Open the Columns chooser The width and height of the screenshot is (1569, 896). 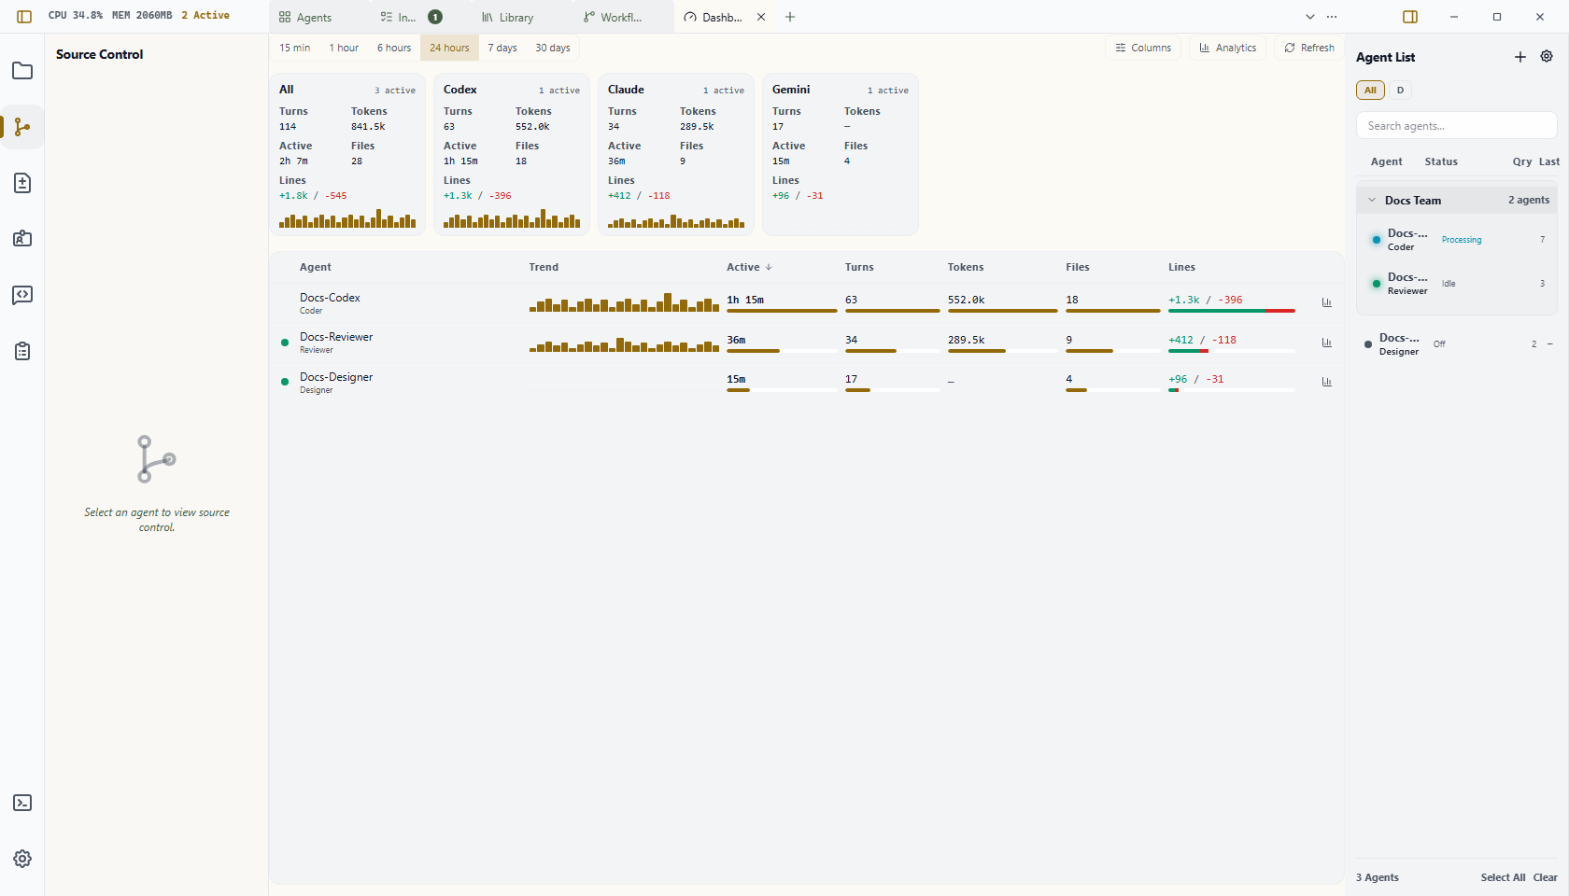pos(1143,48)
